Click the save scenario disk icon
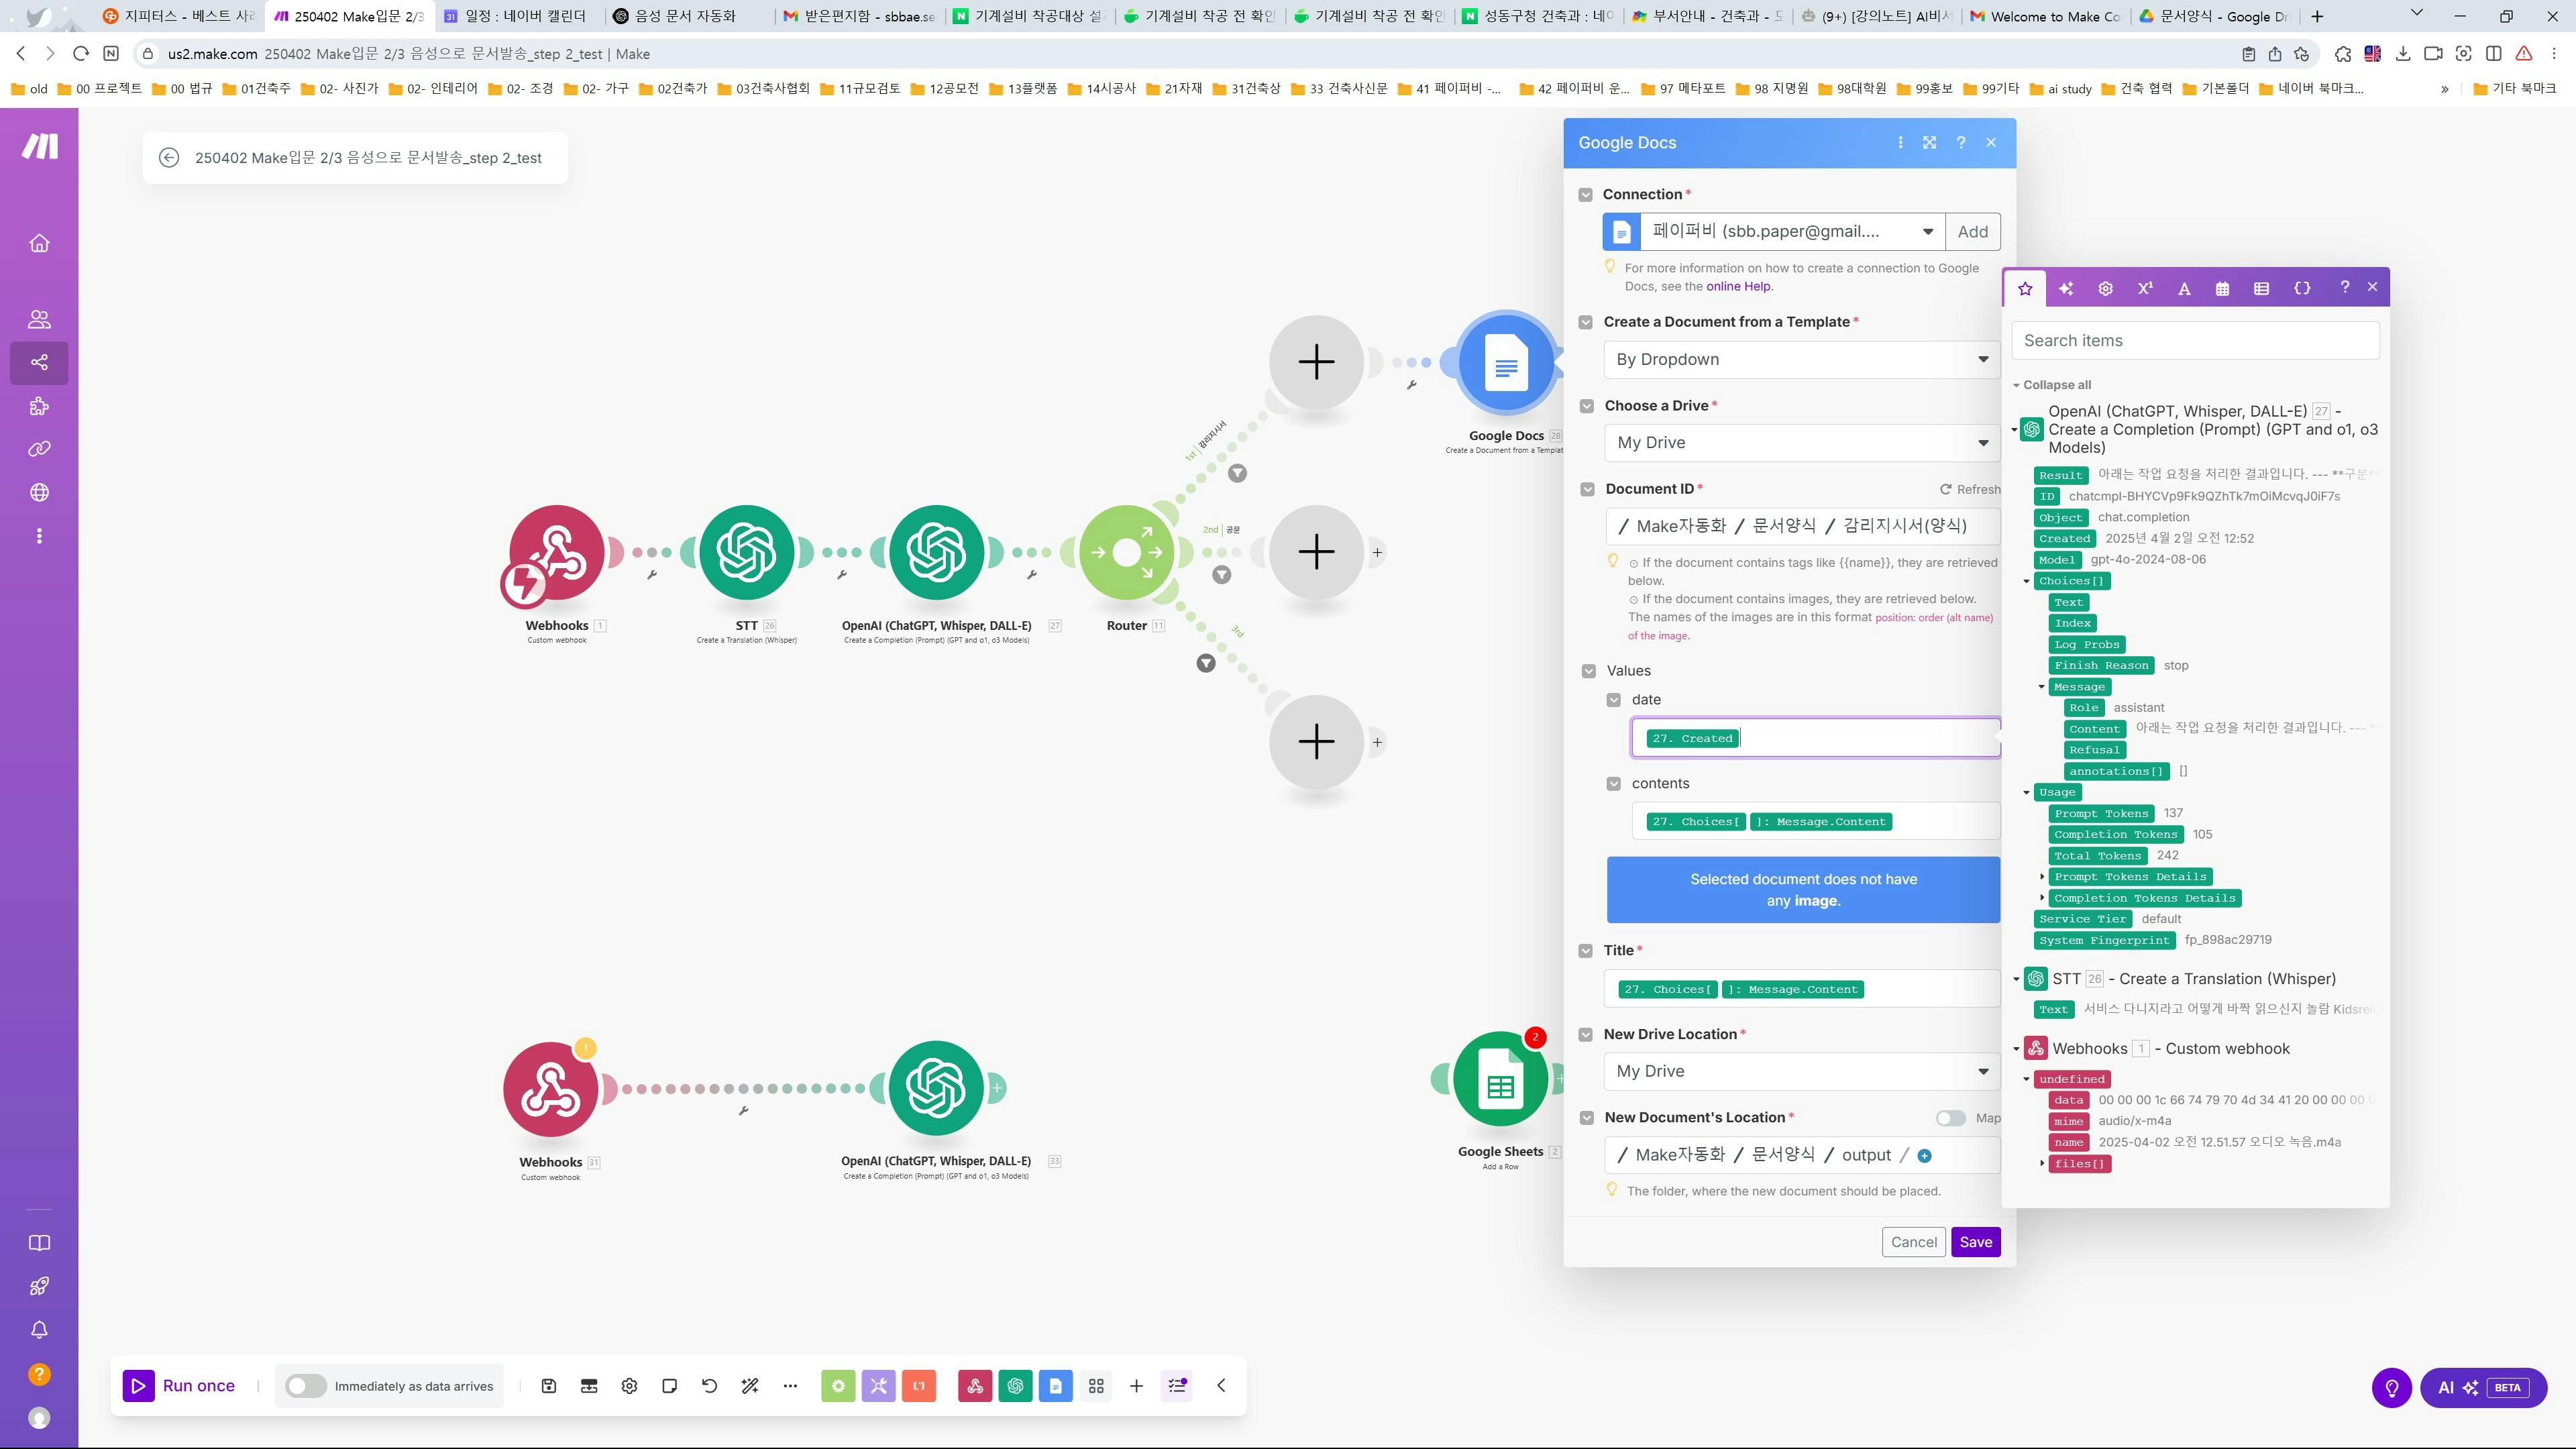The width and height of the screenshot is (2576, 1449). click(549, 1386)
